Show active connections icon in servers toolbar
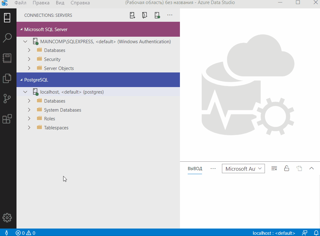Screen dimensions: 320x236 click(157, 15)
